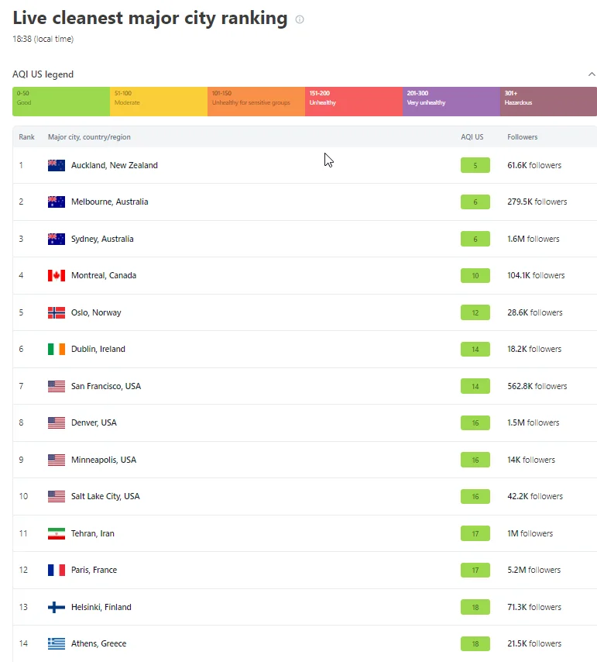
Task: Click the info icon beside ranking title
Action: click(300, 19)
